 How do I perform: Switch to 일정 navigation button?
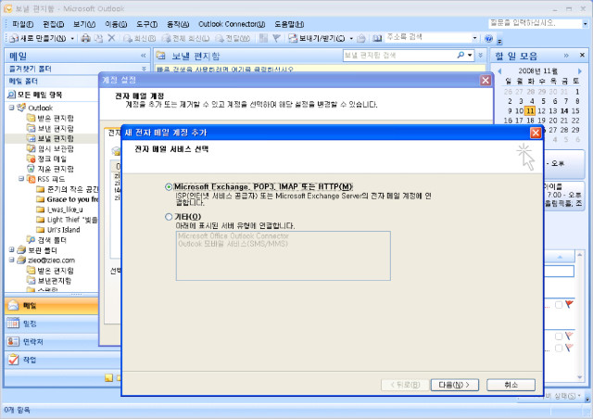[52, 324]
